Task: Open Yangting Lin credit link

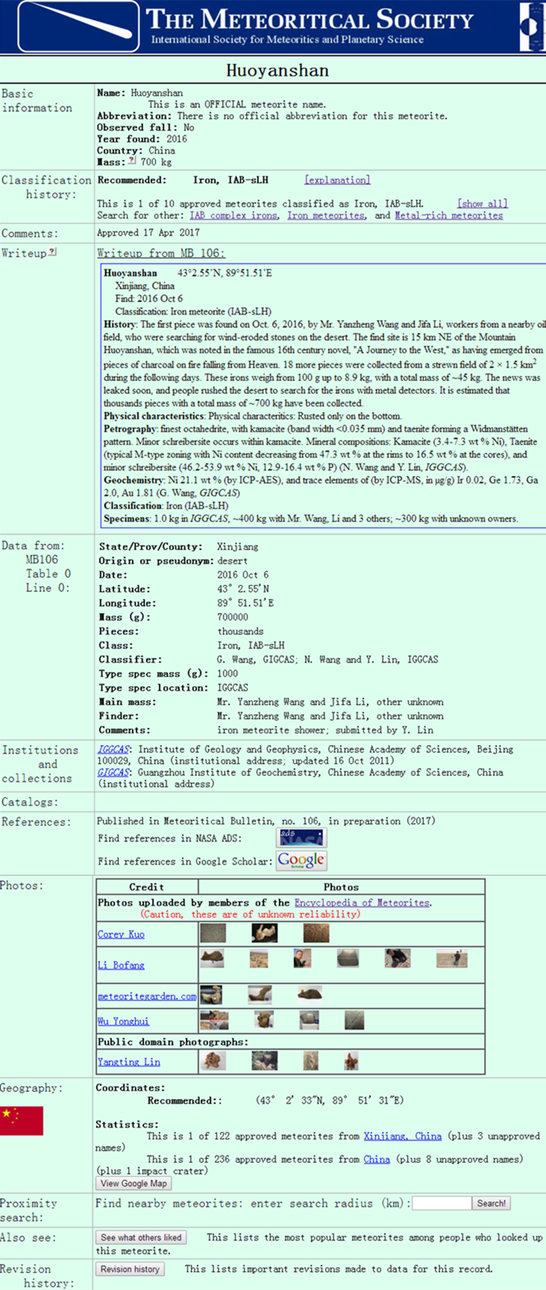Action: [x=129, y=1062]
